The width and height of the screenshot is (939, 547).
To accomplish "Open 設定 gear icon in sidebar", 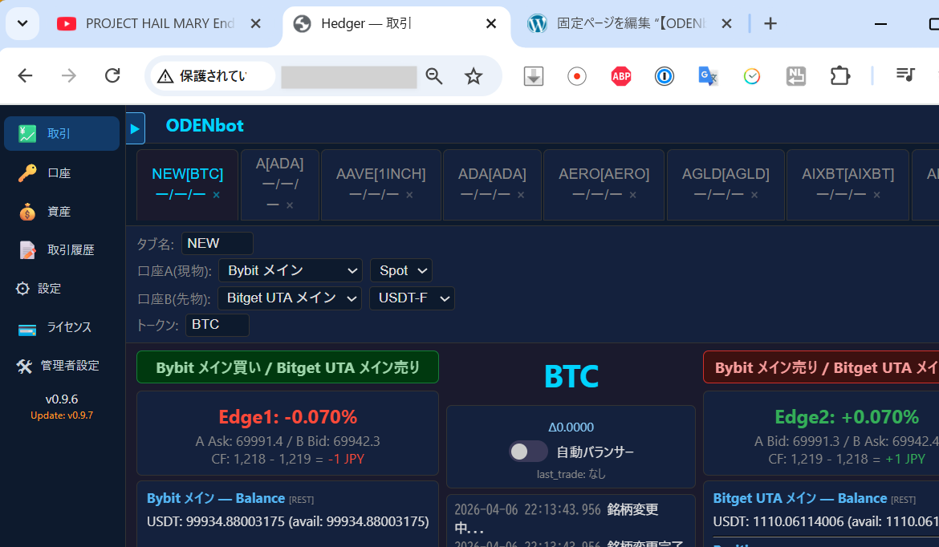I will point(22,289).
